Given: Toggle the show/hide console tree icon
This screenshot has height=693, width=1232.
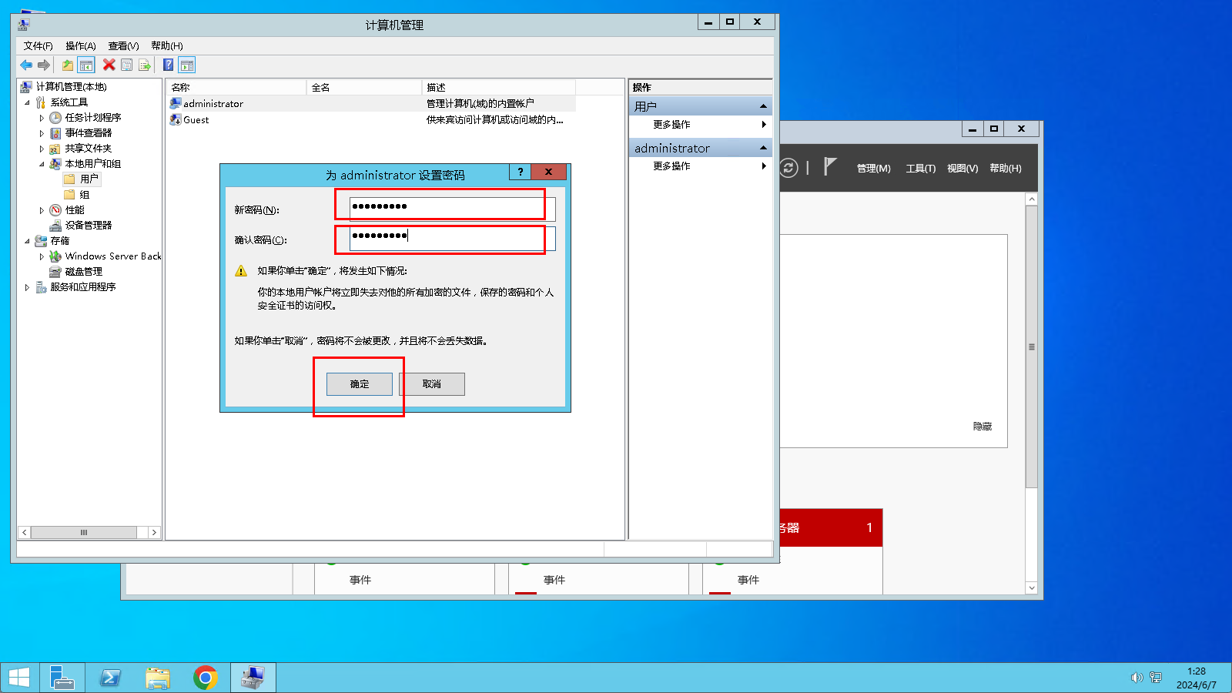Looking at the screenshot, I should 86,65.
